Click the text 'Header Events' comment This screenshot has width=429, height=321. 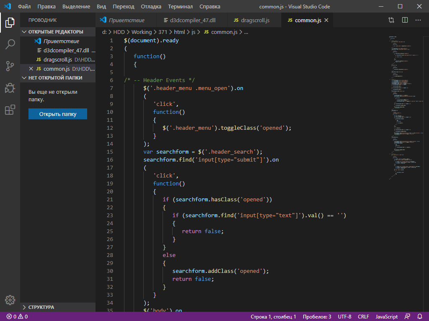tap(164, 80)
